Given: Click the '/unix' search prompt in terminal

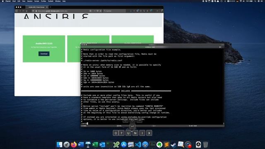Looking at the screenshot, I should (x=84, y=123).
